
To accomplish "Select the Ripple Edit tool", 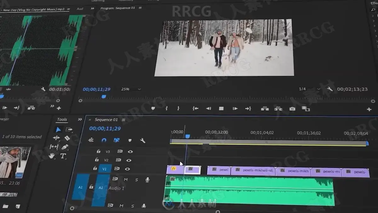I will point(56,138).
